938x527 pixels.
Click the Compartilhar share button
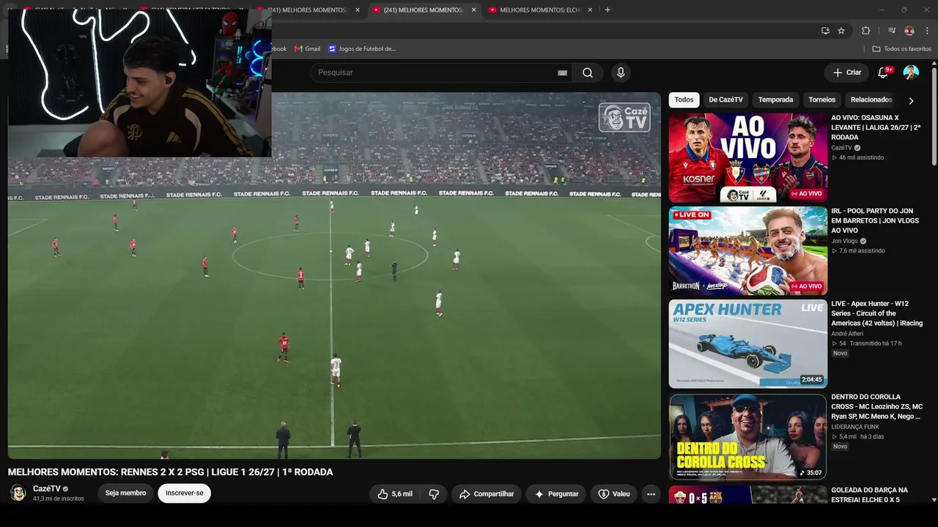coord(487,494)
